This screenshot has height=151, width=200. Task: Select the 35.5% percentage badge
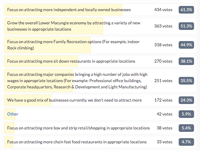(x=186, y=81)
